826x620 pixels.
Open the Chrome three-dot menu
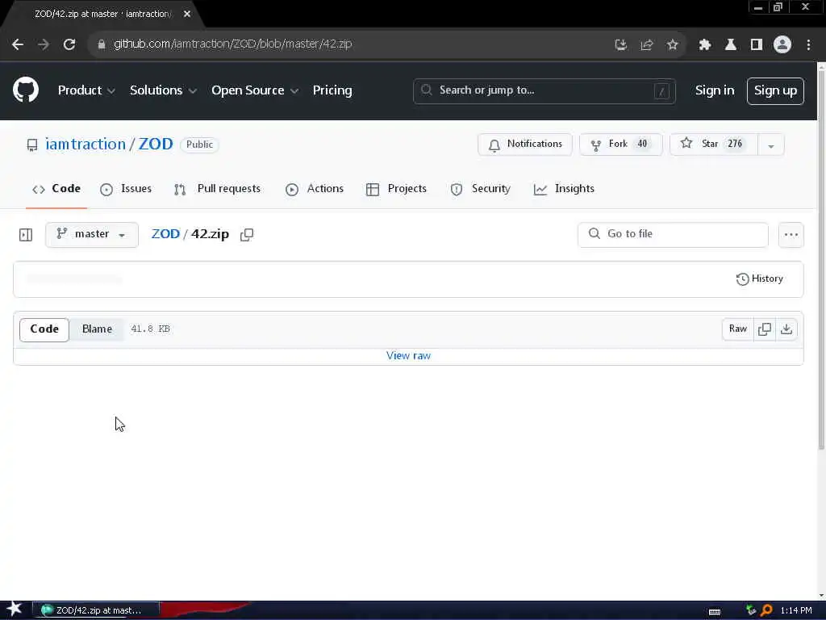pos(808,44)
